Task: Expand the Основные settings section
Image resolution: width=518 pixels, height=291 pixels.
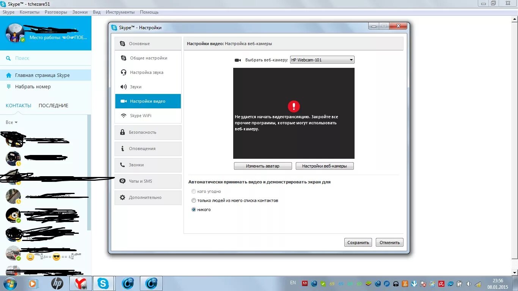Action: (148, 44)
